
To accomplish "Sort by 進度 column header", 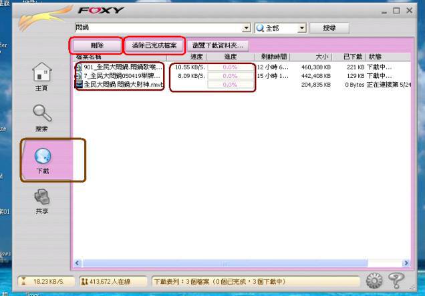I will coord(231,57).
